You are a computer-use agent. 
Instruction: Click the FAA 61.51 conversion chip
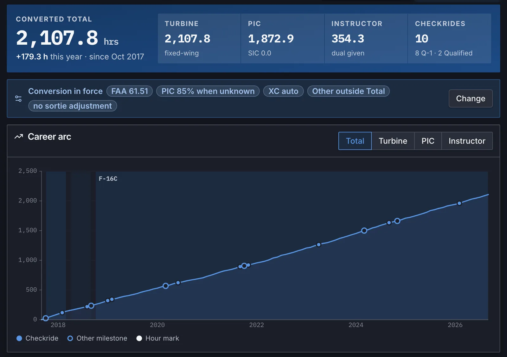tap(130, 91)
